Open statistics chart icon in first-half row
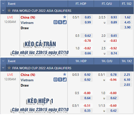Viewport: 134px width, 115px height. 65,80
